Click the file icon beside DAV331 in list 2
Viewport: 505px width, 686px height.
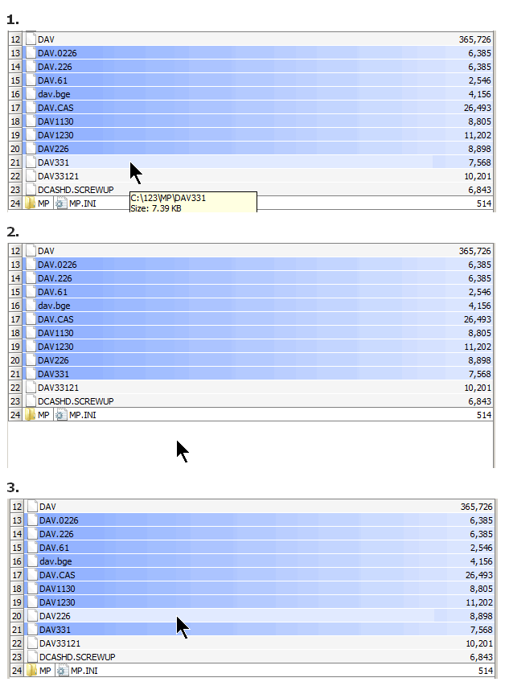(31, 374)
